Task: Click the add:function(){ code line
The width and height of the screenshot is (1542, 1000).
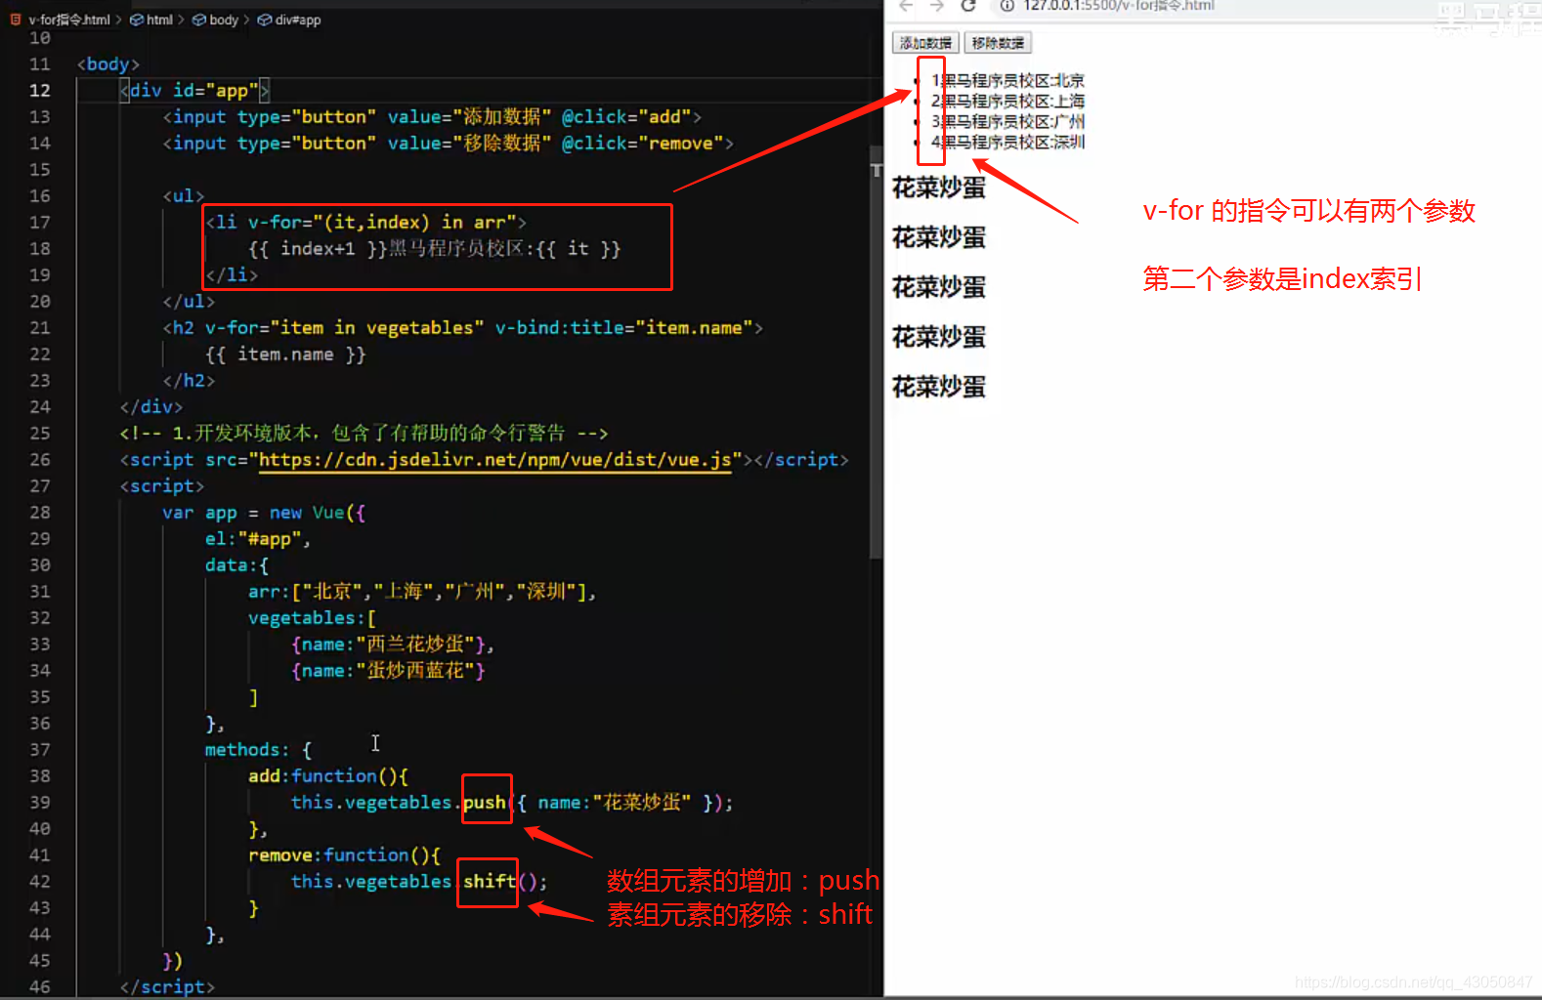Action: coord(328,776)
